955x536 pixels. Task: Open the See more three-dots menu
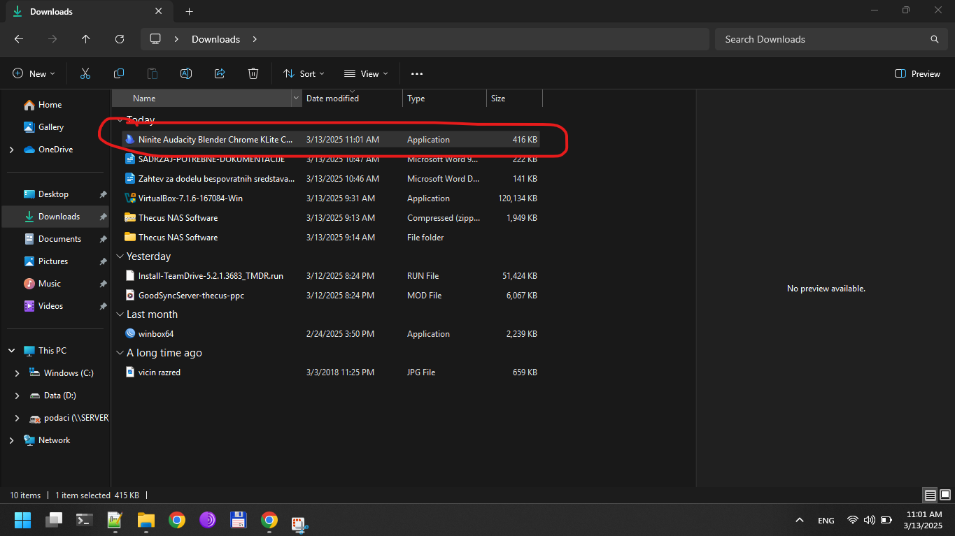coord(417,73)
